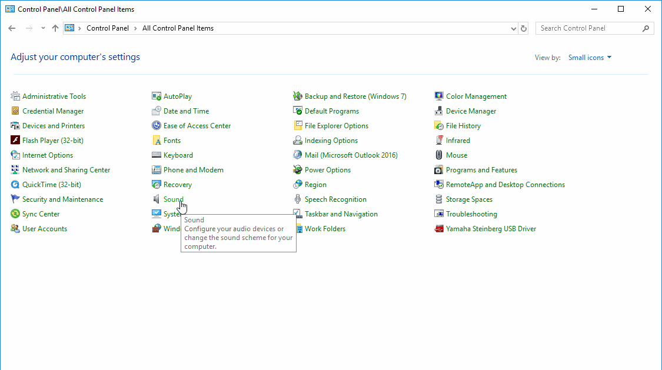Open the Sound settings link
This screenshot has width=662, height=370.
(x=173, y=199)
